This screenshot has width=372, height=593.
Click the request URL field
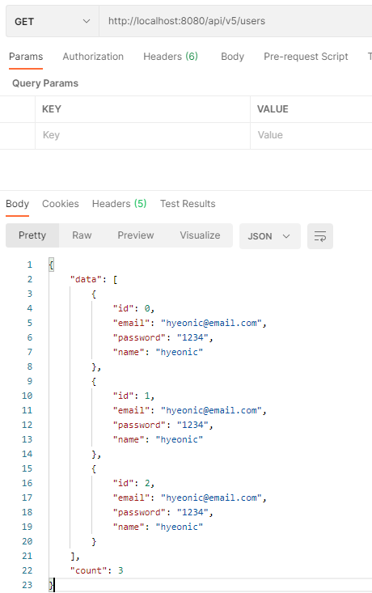pyautogui.click(x=235, y=21)
